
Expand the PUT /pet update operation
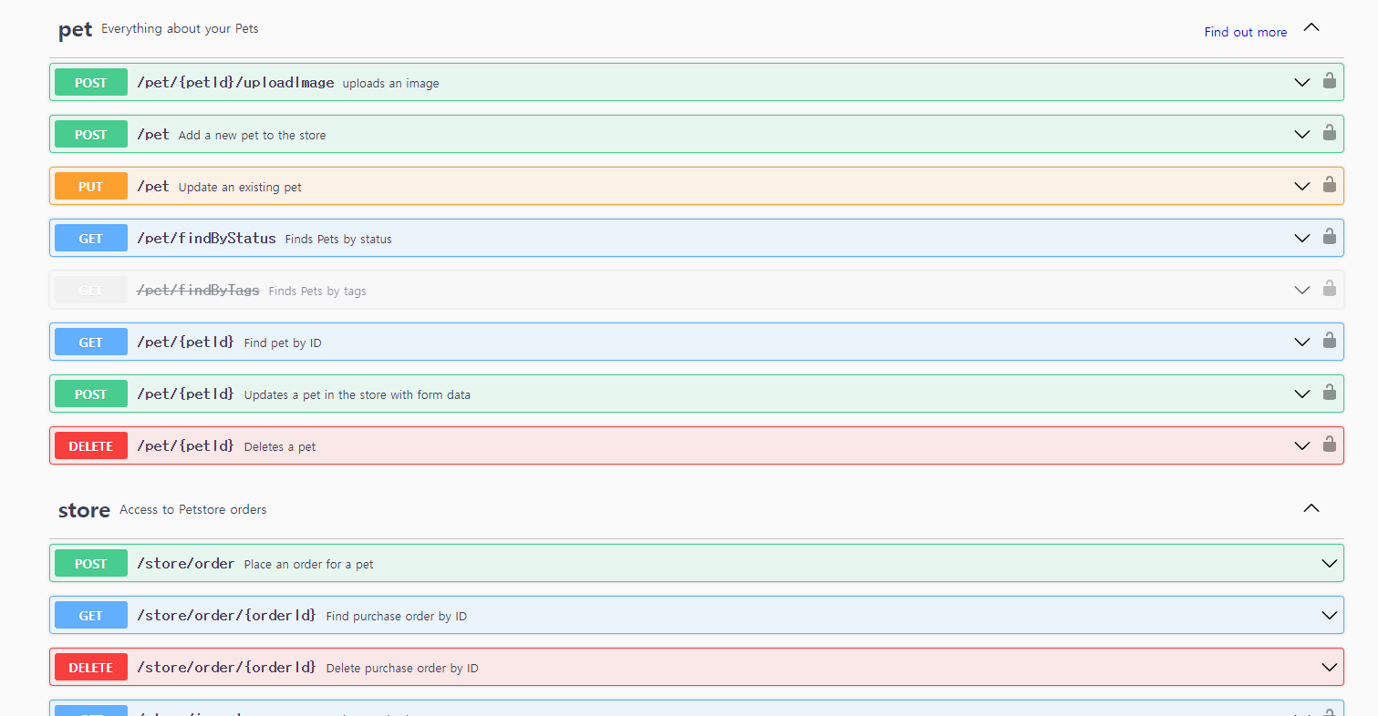(x=1301, y=185)
